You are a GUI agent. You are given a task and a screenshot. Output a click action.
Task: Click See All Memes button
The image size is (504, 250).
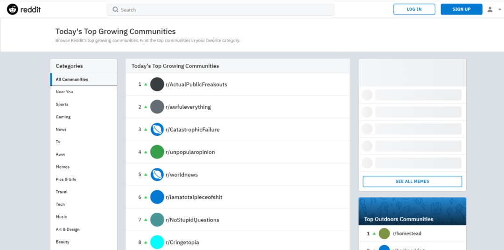[x=412, y=181]
